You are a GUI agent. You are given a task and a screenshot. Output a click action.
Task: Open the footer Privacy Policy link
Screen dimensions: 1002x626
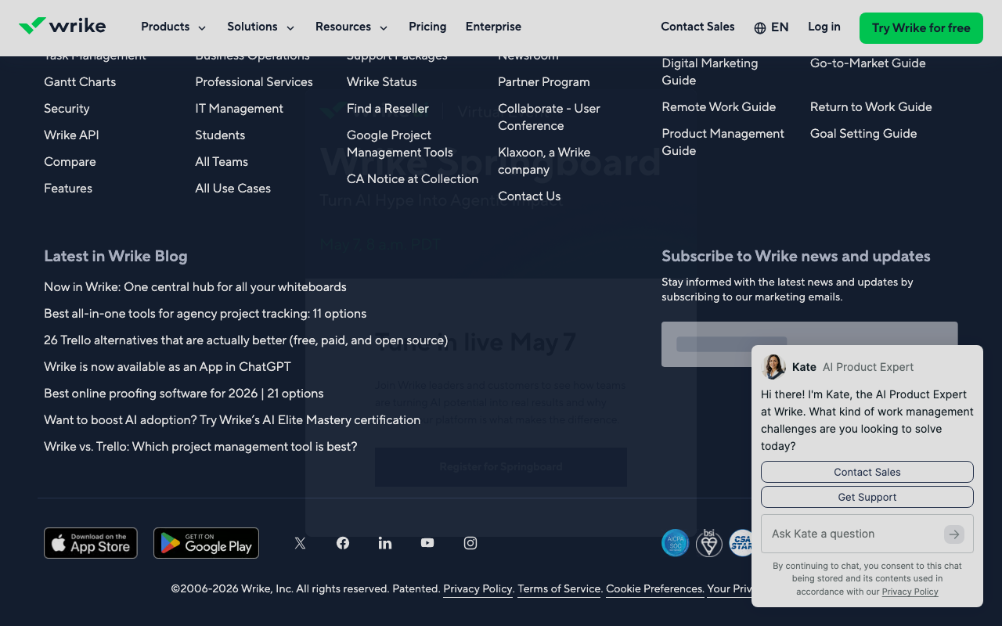[x=478, y=588]
